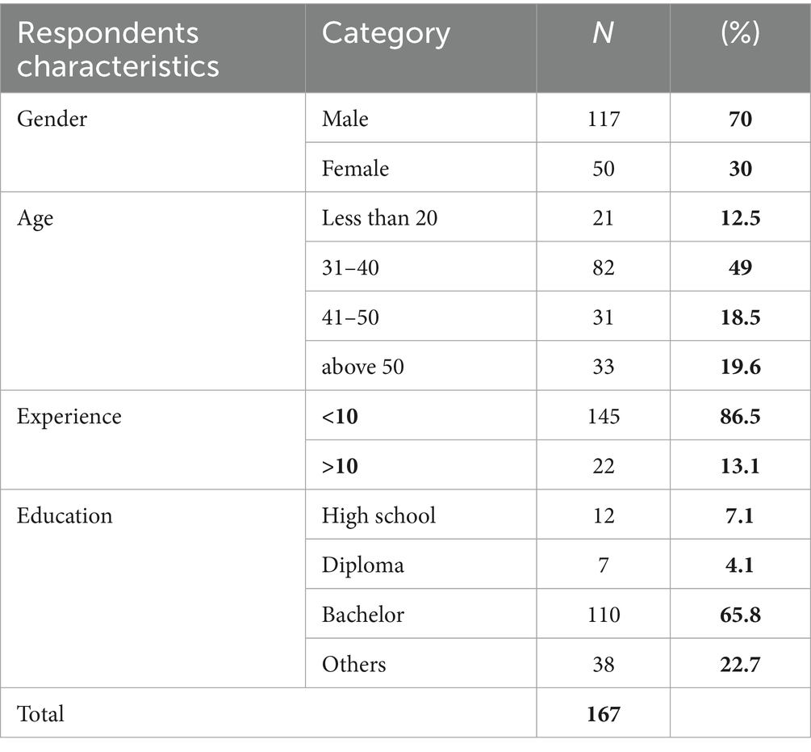
Task: Click the Experience row label
Action: pyautogui.click(x=69, y=417)
